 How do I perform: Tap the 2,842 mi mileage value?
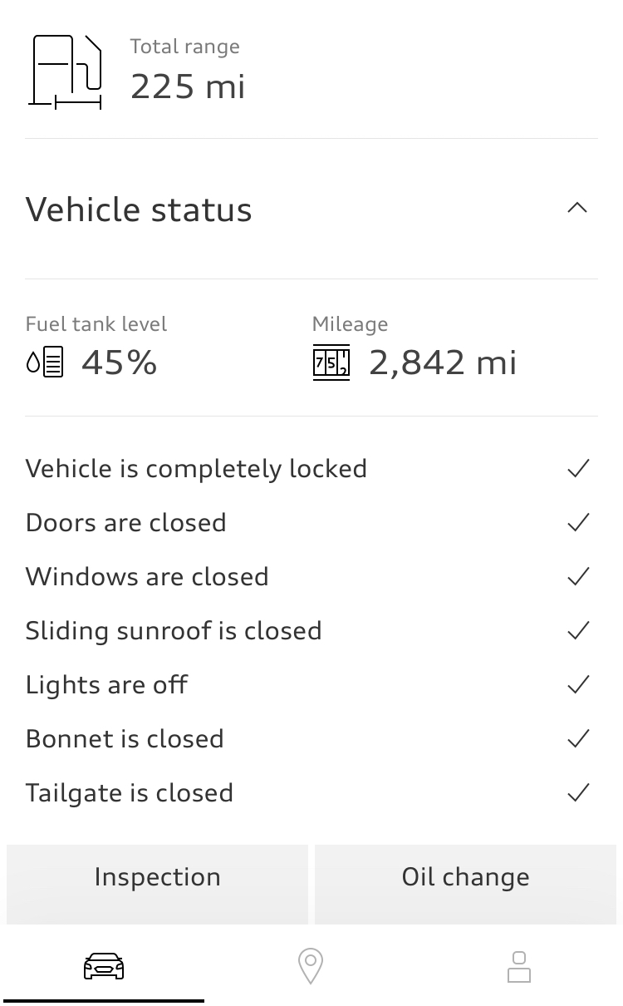click(443, 362)
